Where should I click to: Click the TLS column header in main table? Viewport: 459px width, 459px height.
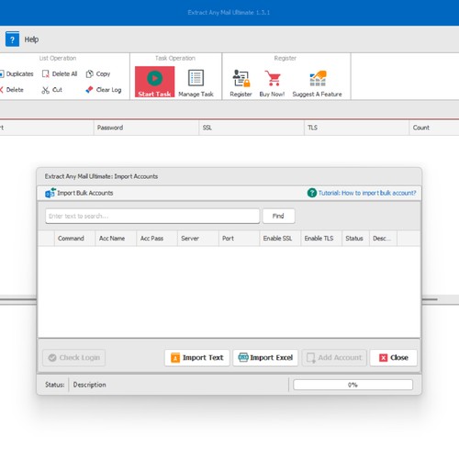click(x=356, y=128)
